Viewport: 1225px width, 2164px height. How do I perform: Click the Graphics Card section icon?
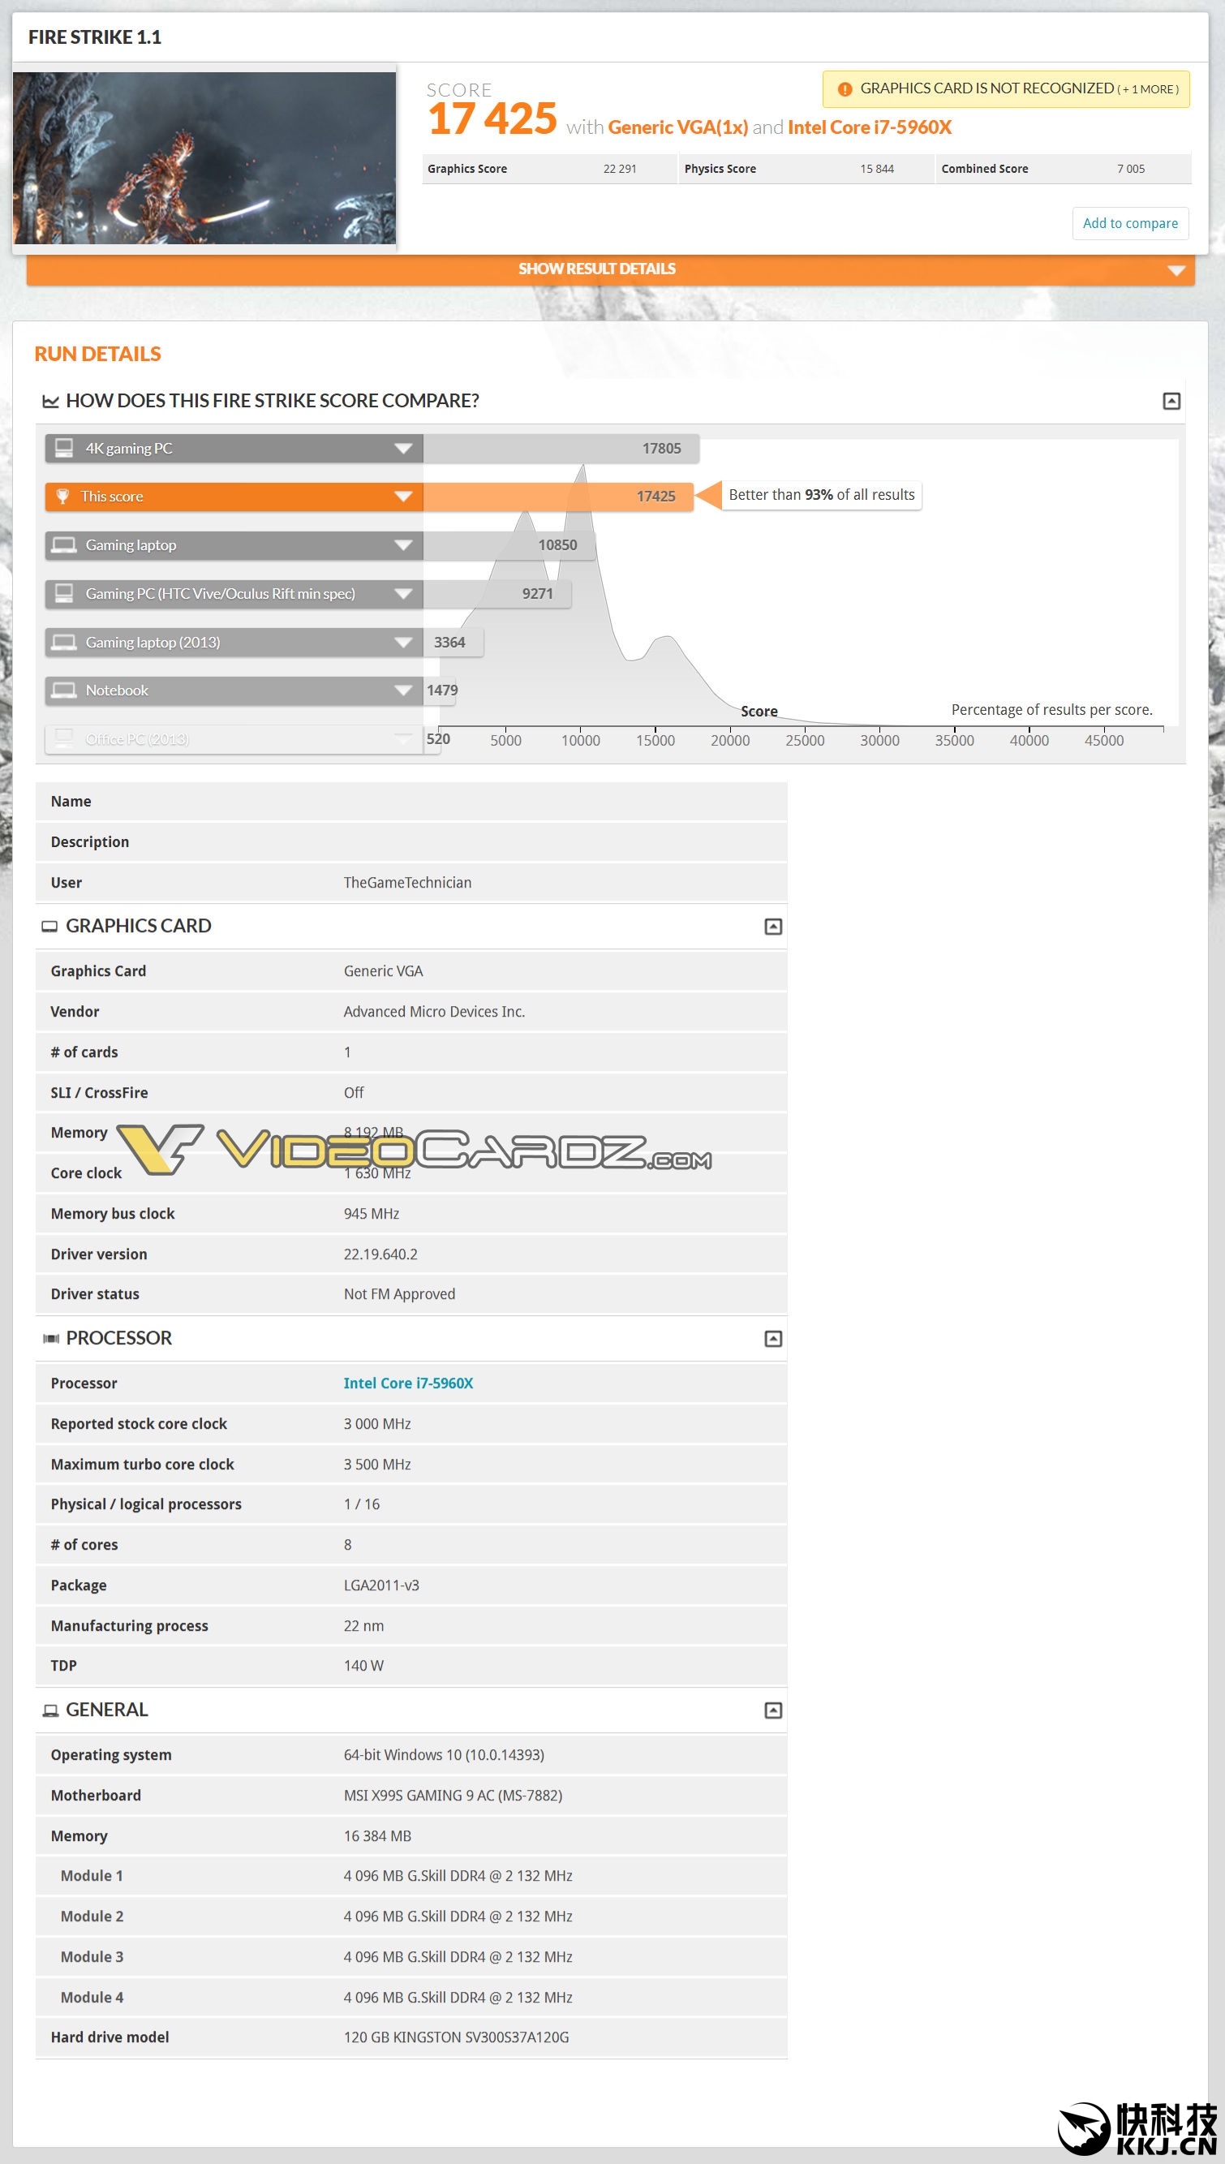pyautogui.click(x=49, y=927)
